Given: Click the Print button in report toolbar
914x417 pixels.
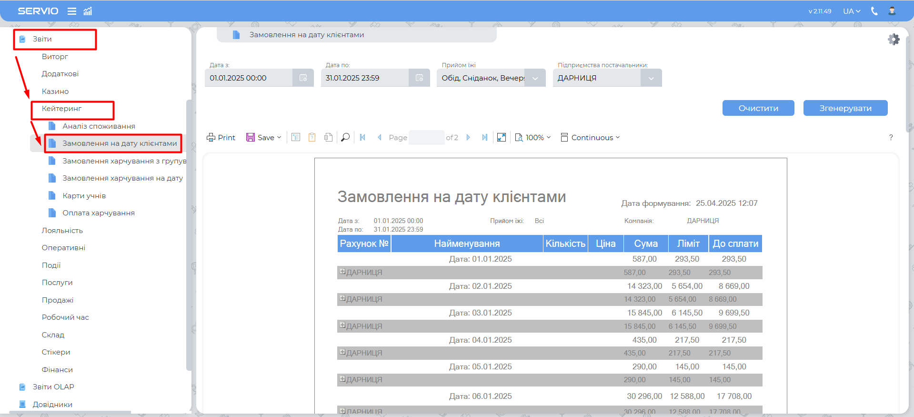Looking at the screenshot, I should point(221,137).
